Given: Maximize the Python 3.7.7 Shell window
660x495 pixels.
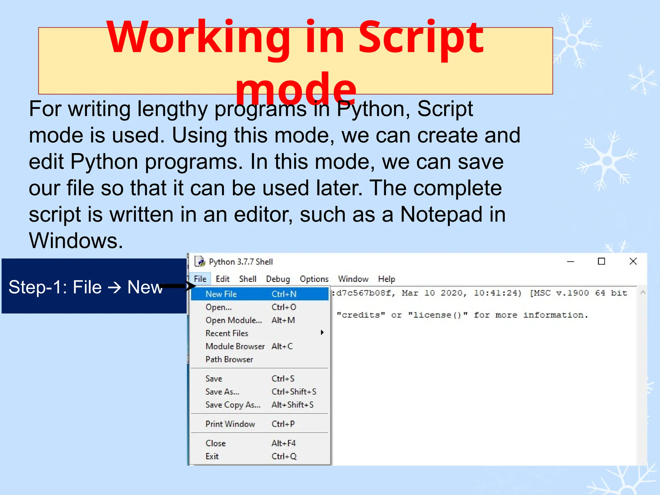Looking at the screenshot, I should point(601,261).
